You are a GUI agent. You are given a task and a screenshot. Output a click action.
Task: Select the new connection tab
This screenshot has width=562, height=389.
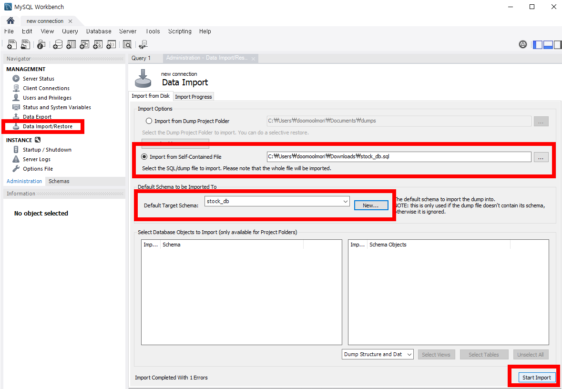[x=45, y=21]
